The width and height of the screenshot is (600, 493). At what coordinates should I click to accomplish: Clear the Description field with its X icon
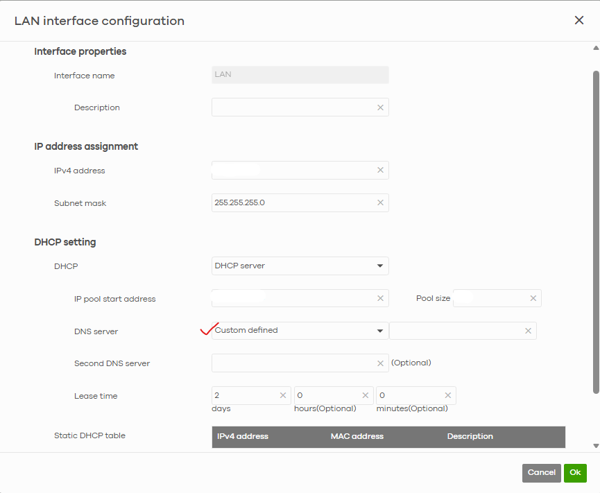(x=380, y=107)
